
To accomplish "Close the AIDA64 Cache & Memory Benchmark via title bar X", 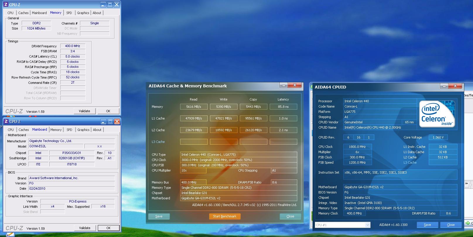I will pos(295,85).
